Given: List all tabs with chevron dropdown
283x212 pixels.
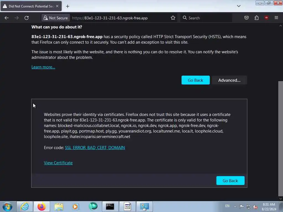Looking at the screenshot, I should (239, 6).
